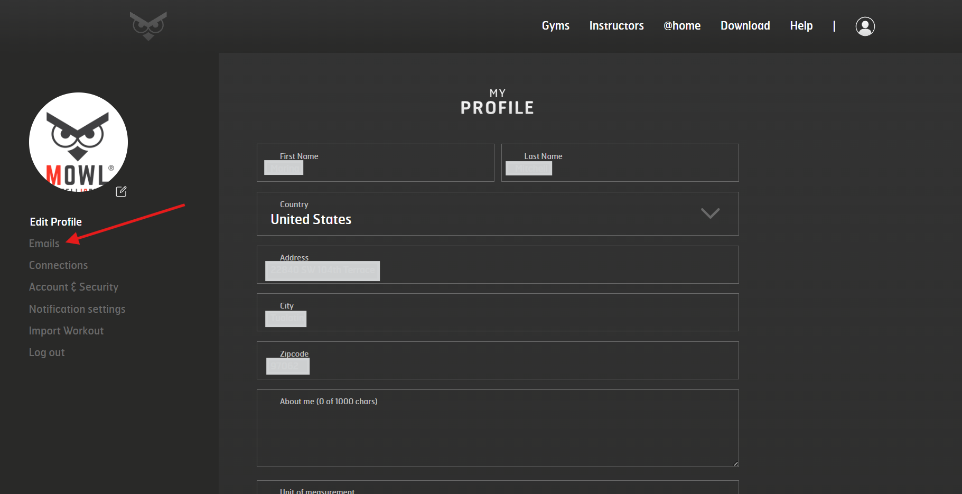Select Import Workout in sidebar
962x494 pixels.
[x=67, y=331]
